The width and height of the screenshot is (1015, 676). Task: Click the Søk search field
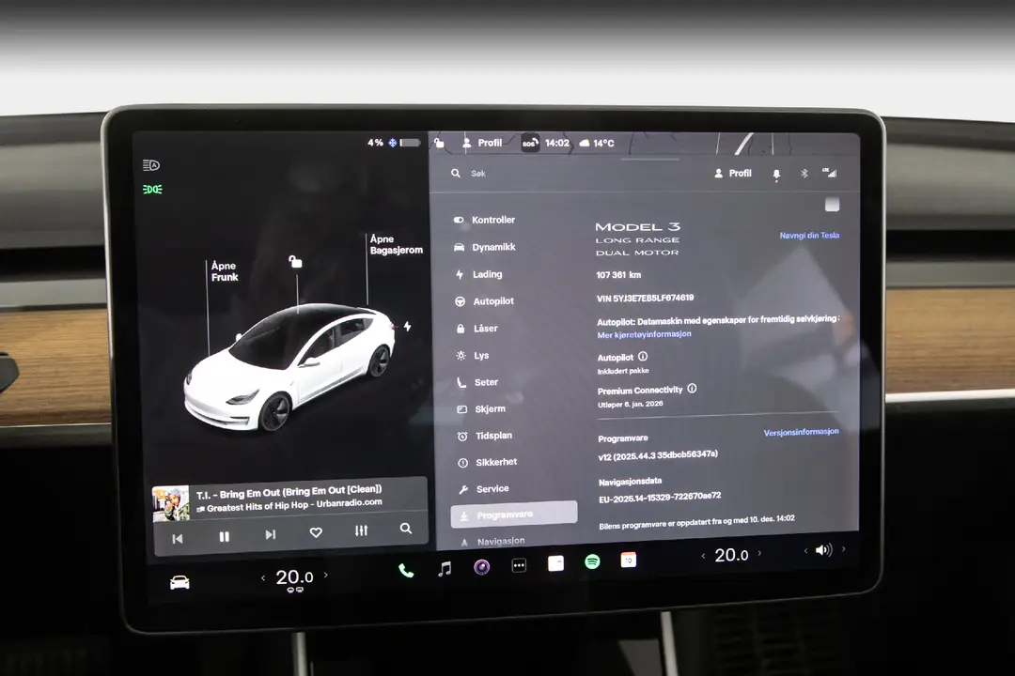(477, 174)
